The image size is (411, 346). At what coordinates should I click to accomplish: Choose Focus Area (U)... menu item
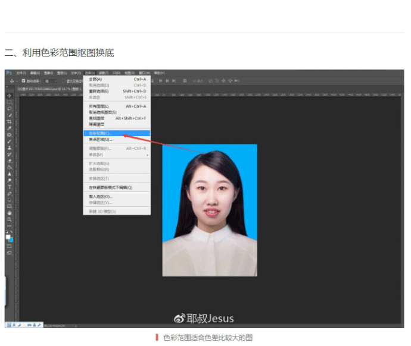[x=117, y=139]
